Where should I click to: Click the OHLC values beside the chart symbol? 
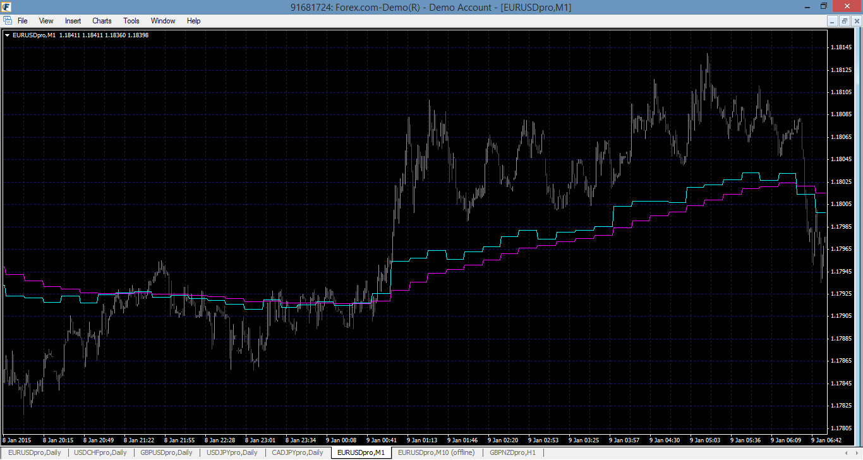click(104, 35)
